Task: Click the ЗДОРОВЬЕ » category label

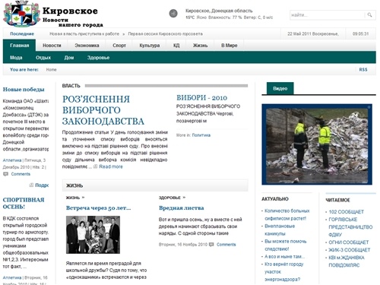Action: (x=172, y=198)
